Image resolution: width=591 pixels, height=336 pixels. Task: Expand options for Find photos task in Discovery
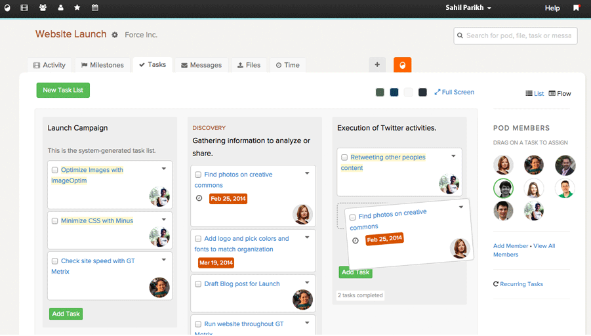307,173
